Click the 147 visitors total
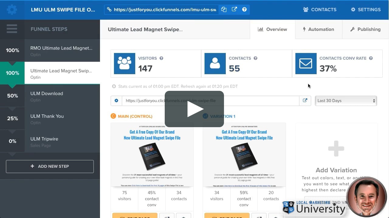This screenshot has width=389, height=218. 145,68
